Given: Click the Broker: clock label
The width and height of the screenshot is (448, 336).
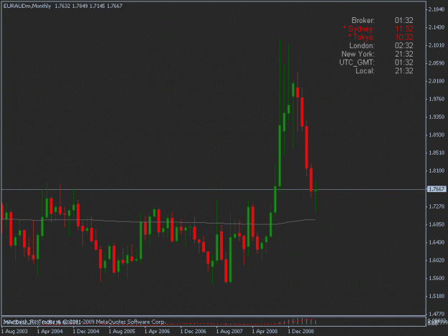Looking at the screenshot, I should click(363, 20).
